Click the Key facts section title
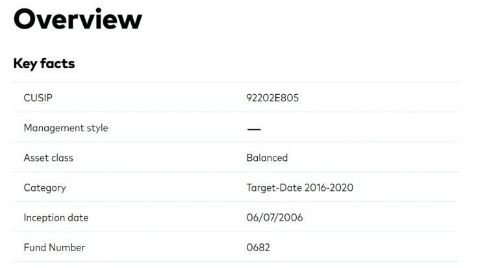This screenshot has height=268, width=502. click(44, 64)
